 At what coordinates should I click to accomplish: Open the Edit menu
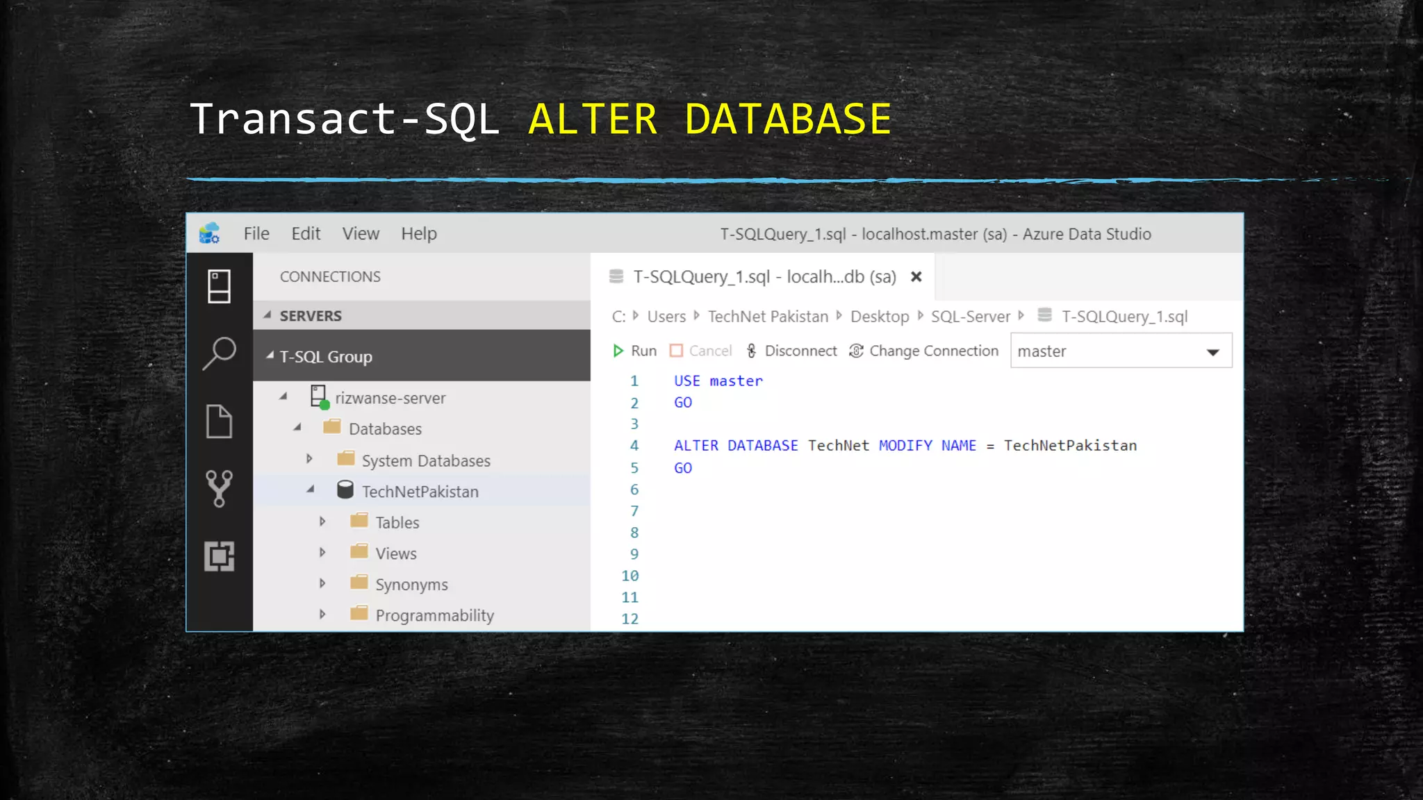coord(306,233)
